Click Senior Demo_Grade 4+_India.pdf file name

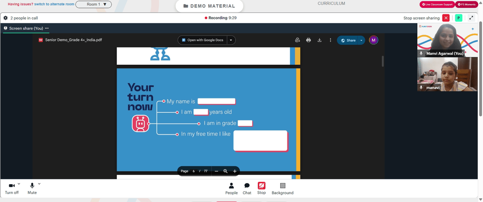point(73,40)
